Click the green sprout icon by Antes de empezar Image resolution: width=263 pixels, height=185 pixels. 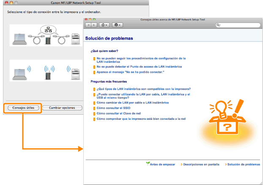coord(148,163)
